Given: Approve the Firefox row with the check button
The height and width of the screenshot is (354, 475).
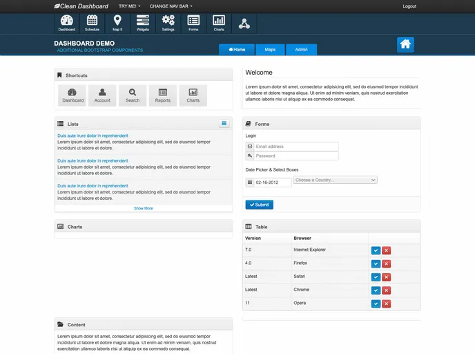Looking at the screenshot, I should point(376,264).
